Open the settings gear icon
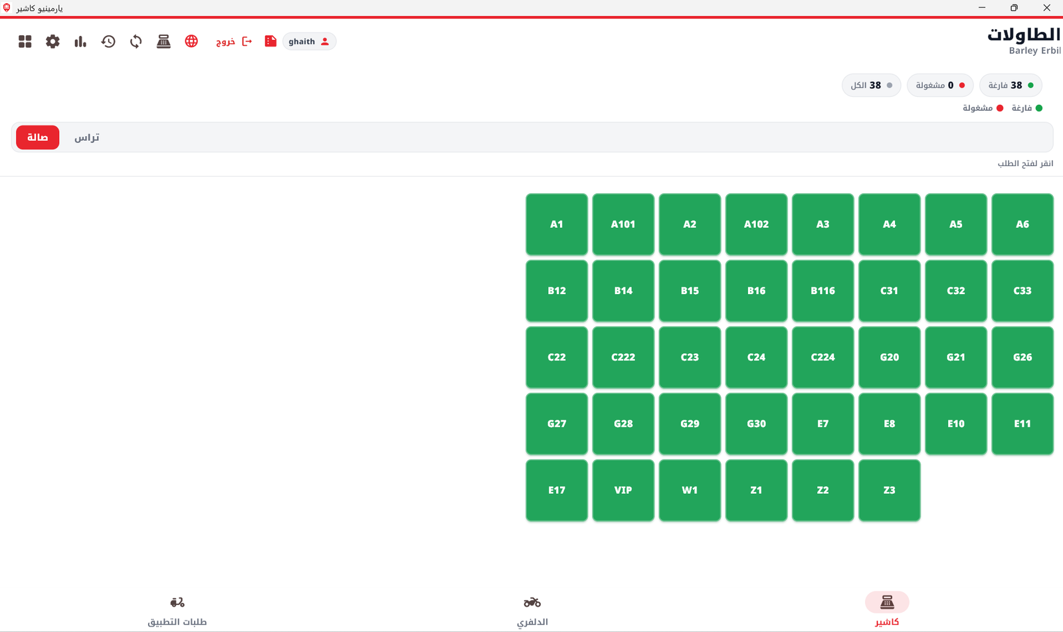Screen dimensions: 1063x632 [x=52, y=41]
